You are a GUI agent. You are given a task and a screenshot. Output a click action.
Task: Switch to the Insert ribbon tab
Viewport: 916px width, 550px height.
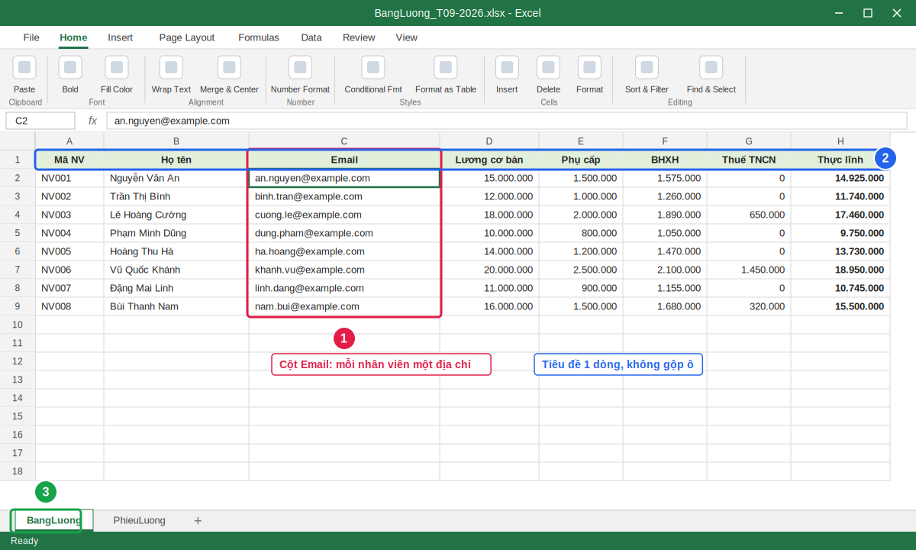coord(121,37)
